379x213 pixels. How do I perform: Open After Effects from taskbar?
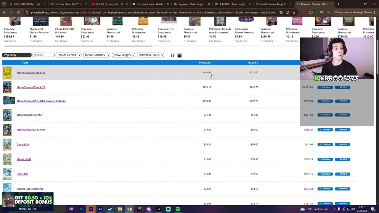pyautogui.click(x=100, y=209)
